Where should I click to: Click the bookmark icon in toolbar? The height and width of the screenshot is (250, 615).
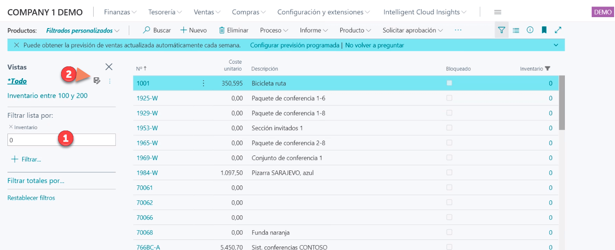tap(544, 30)
